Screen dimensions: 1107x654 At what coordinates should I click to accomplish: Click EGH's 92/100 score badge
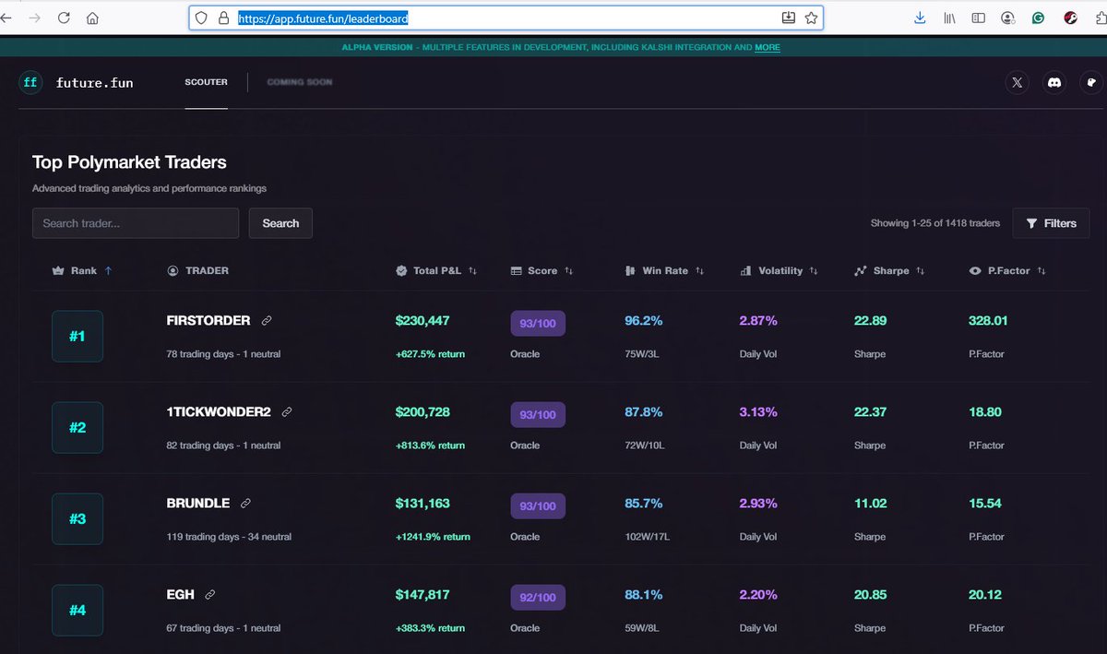coord(538,597)
